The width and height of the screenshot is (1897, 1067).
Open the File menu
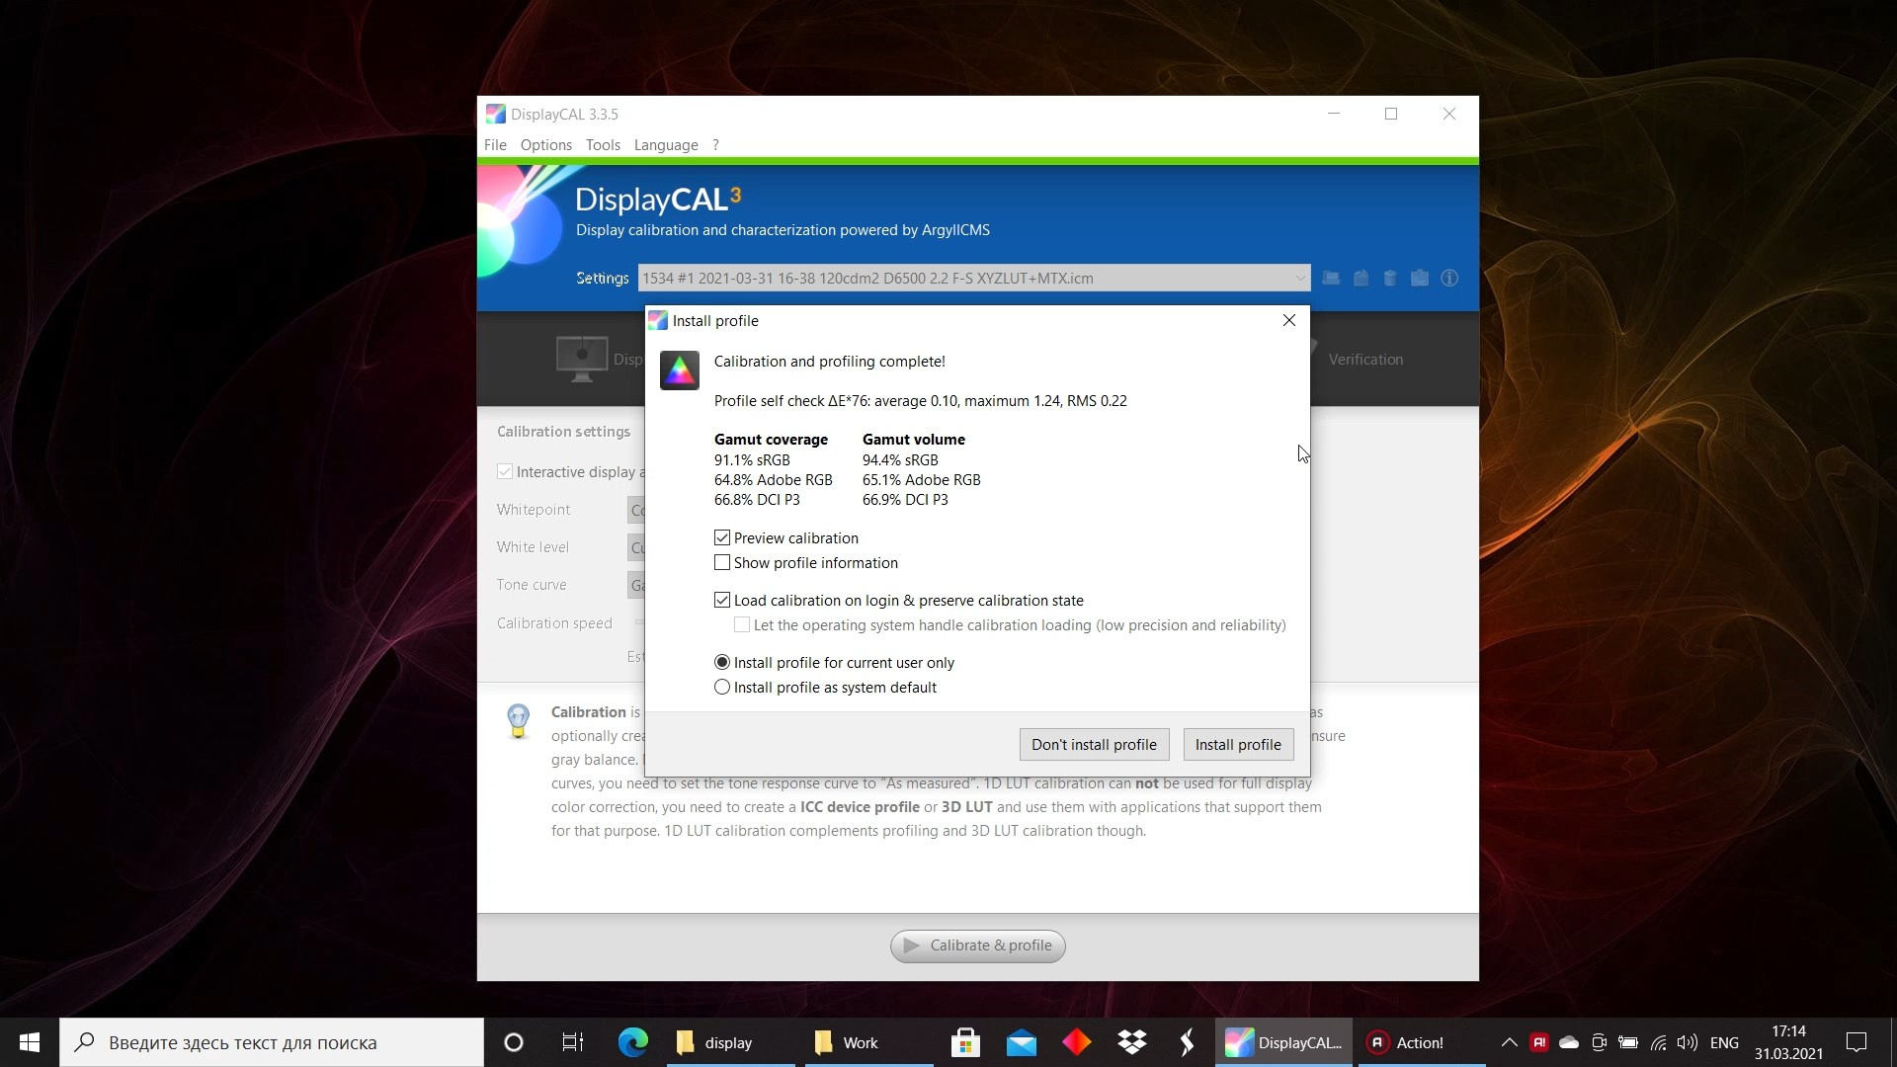pos(495,145)
